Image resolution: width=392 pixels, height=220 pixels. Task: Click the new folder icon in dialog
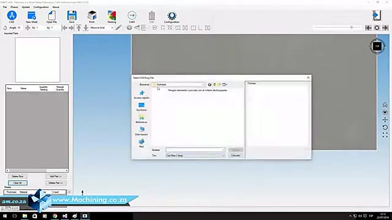pyautogui.click(x=219, y=84)
